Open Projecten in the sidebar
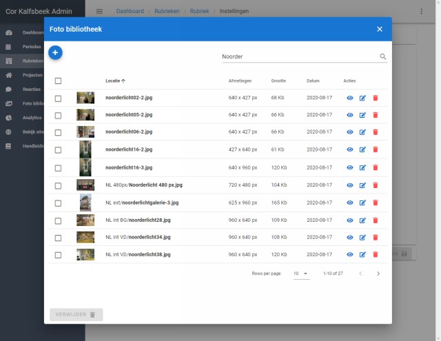The height and width of the screenshot is (341, 441). tap(22, 75)
